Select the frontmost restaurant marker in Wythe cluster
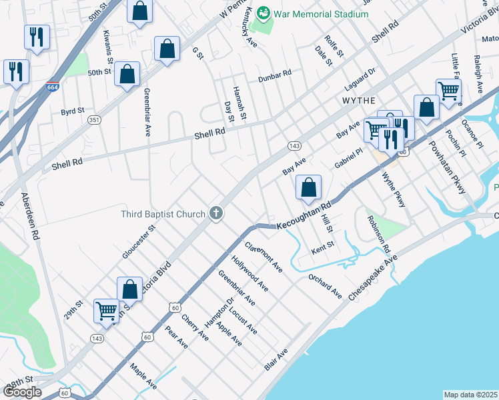The width and height of the screenshot is (499, 400). [x=391, y=142]
